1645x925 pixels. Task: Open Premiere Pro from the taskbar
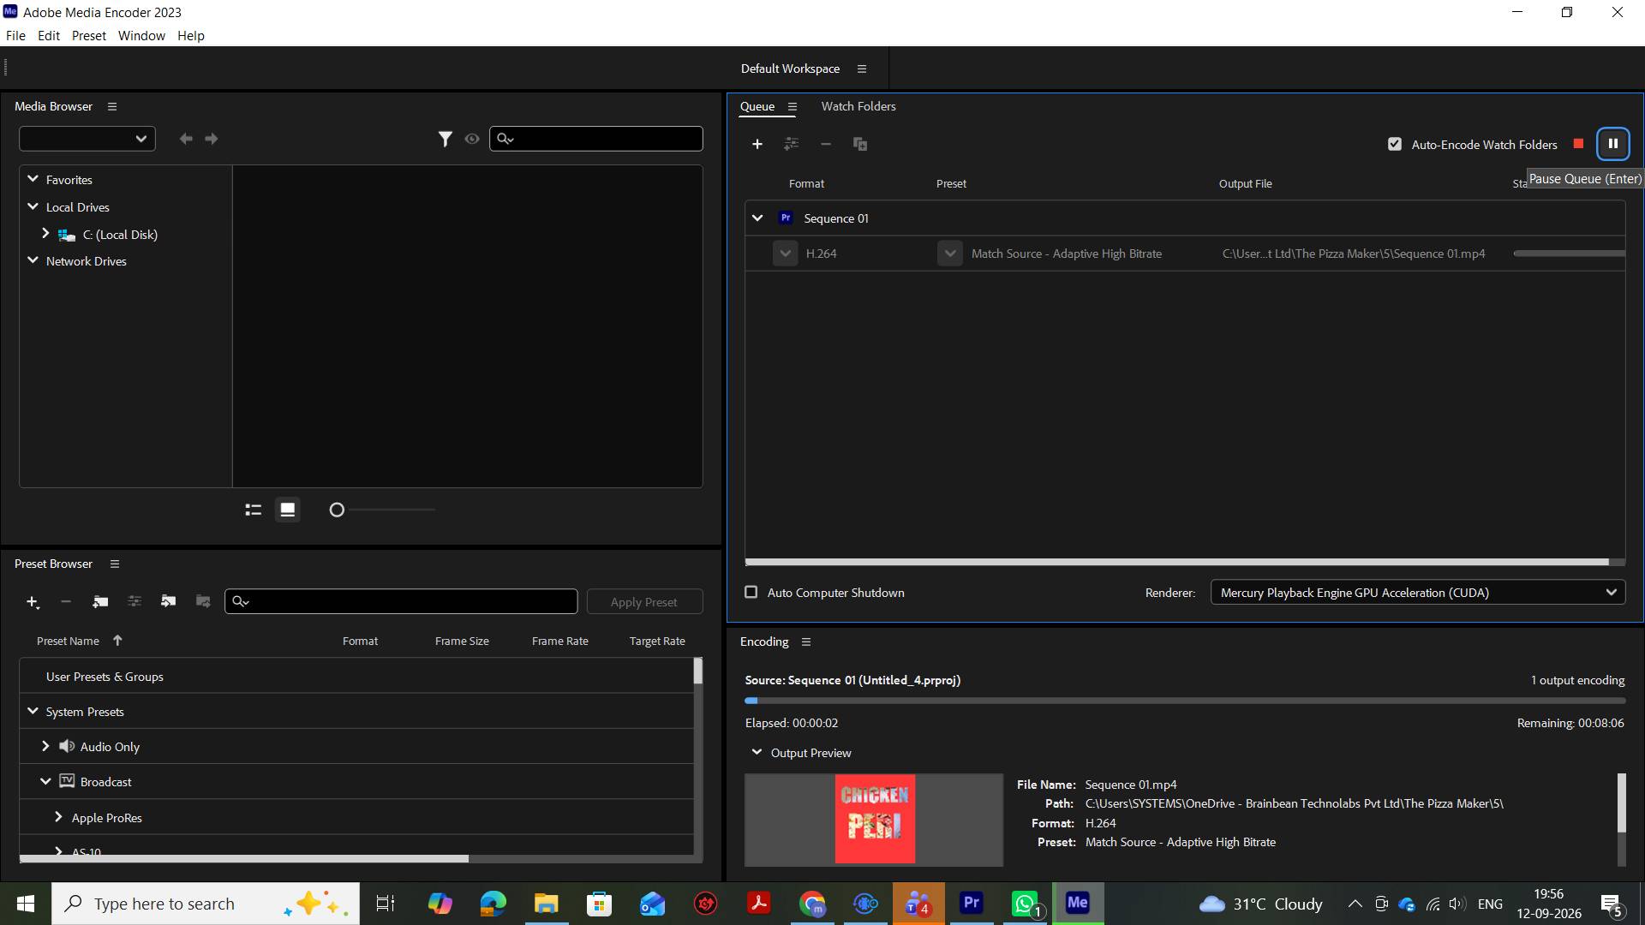972,903
